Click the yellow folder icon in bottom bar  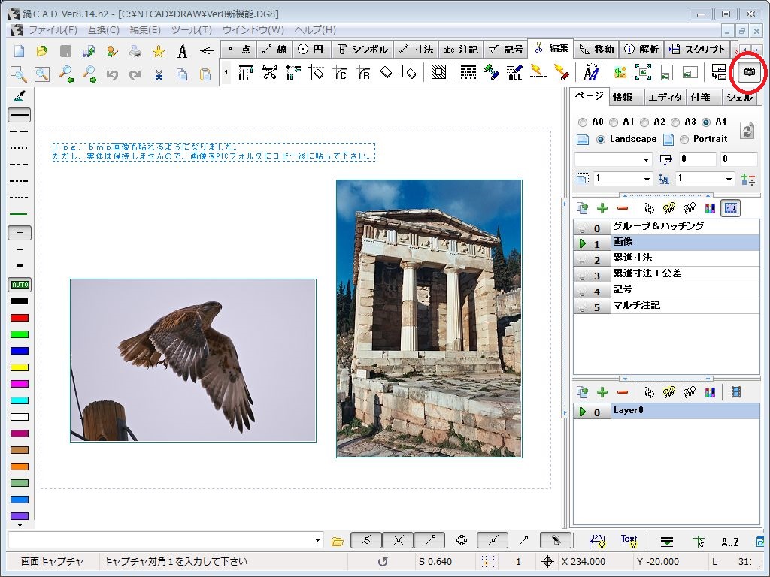tap(338, 542)
